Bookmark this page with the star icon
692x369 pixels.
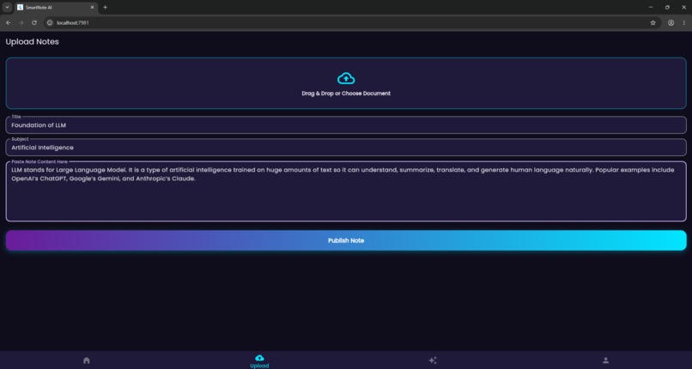(x=653, y=22)
